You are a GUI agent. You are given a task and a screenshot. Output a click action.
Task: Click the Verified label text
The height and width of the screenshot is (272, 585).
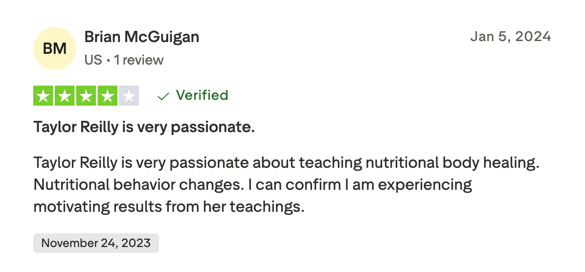pyautogui.click(x=202, y=95)
